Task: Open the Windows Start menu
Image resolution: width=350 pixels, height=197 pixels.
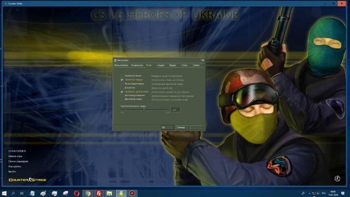Action: 4,193
